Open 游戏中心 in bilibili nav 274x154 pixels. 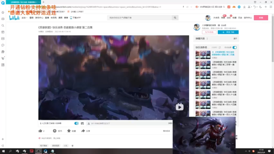click(39, 18)
